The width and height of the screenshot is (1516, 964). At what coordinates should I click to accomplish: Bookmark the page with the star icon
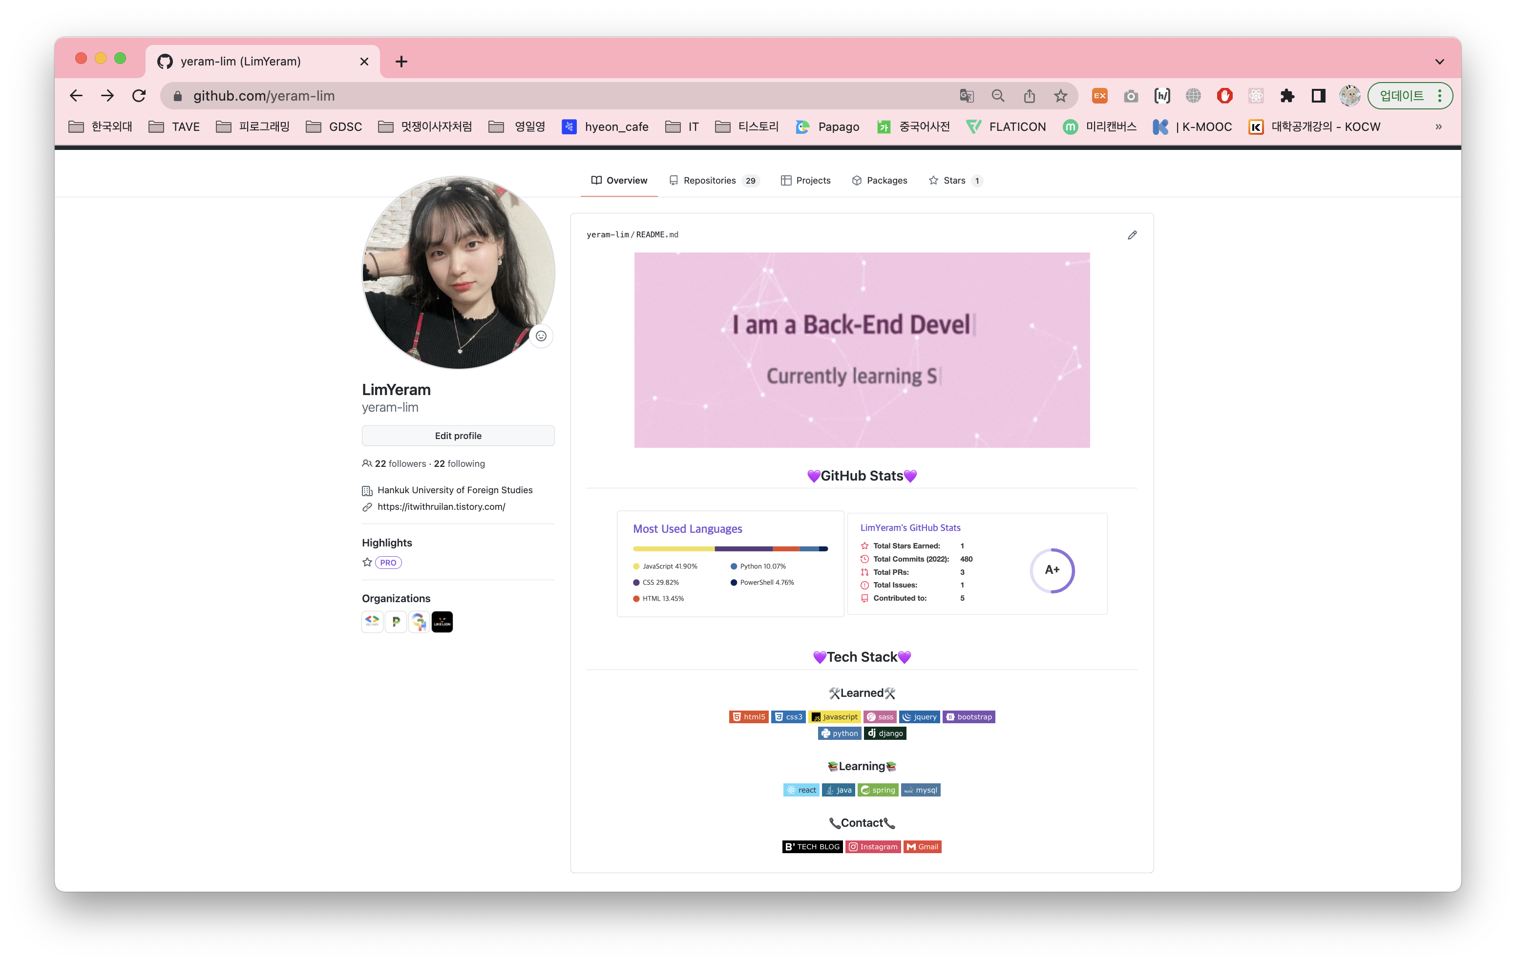(x=1061, y=96)
